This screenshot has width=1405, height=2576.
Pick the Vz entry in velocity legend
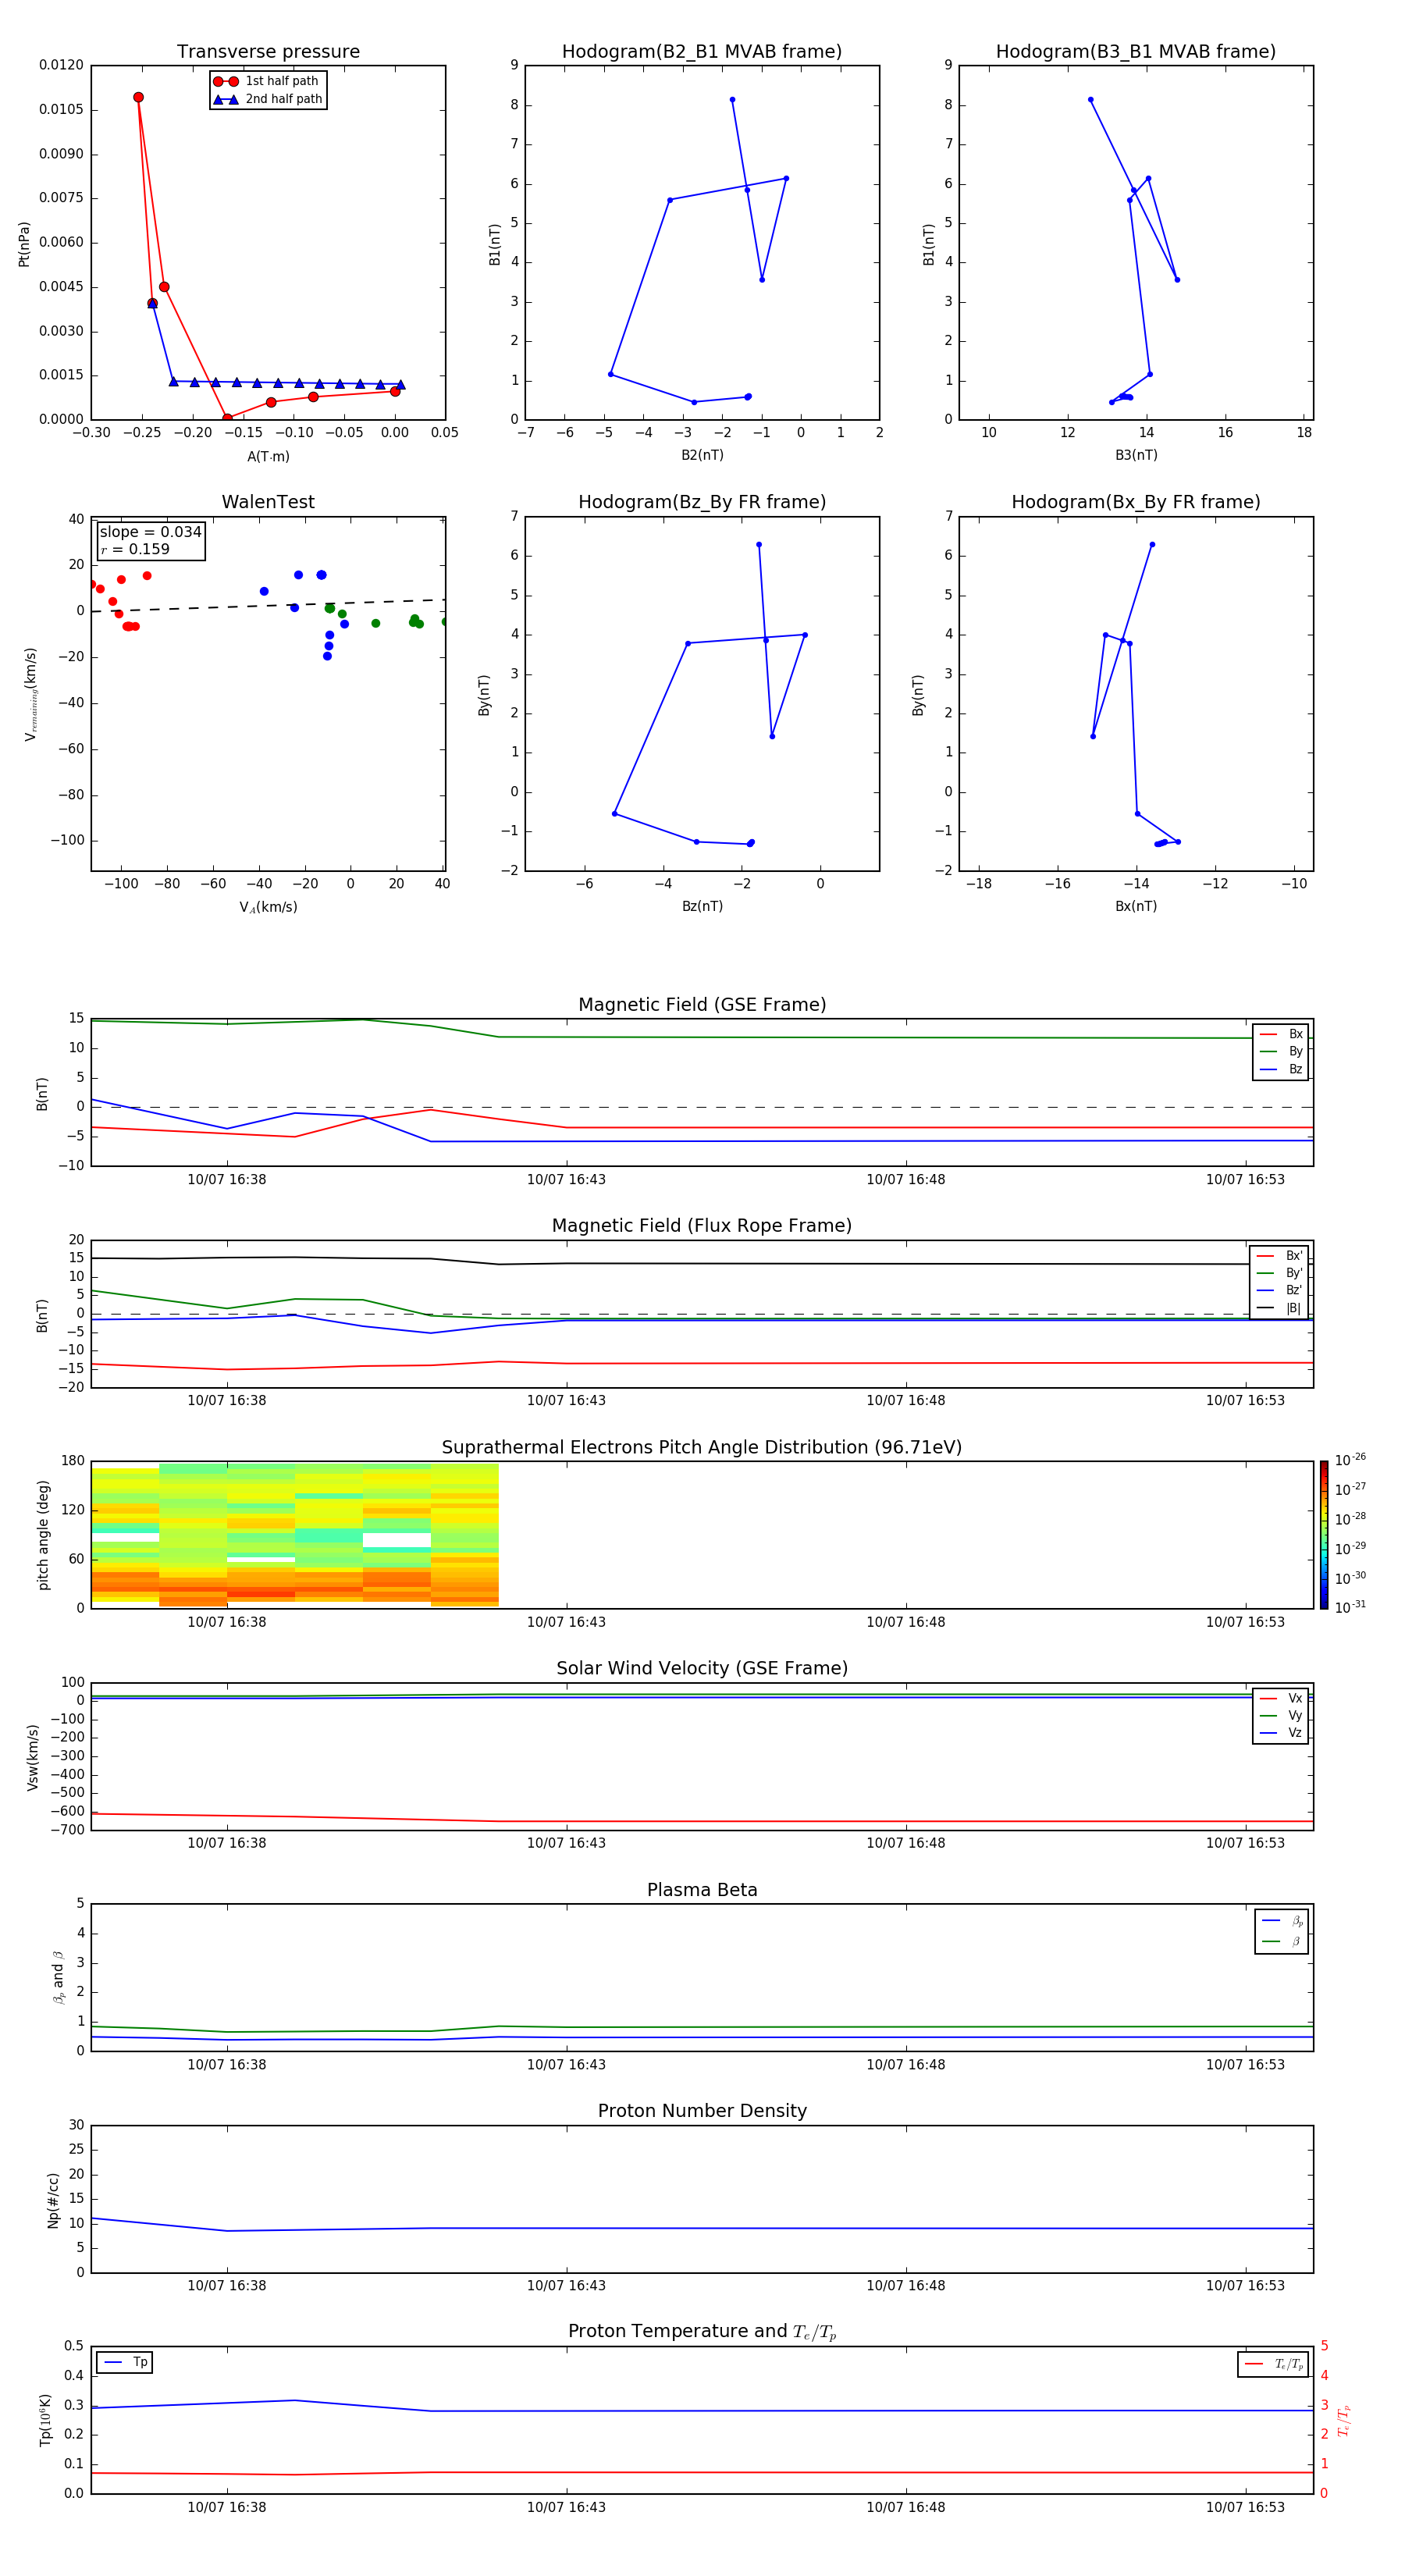(1281, 1733)
